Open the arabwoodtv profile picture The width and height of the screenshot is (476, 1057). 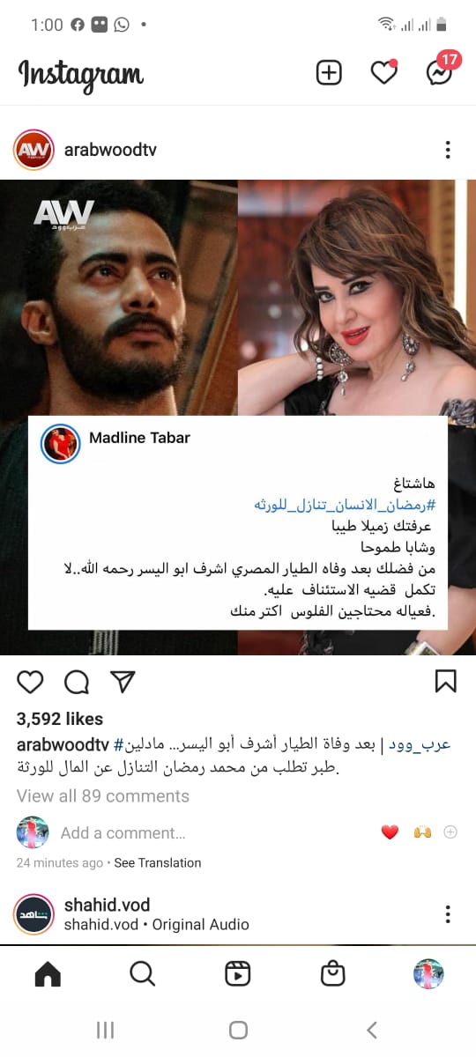pyautogui.click(x=33, y=150)
